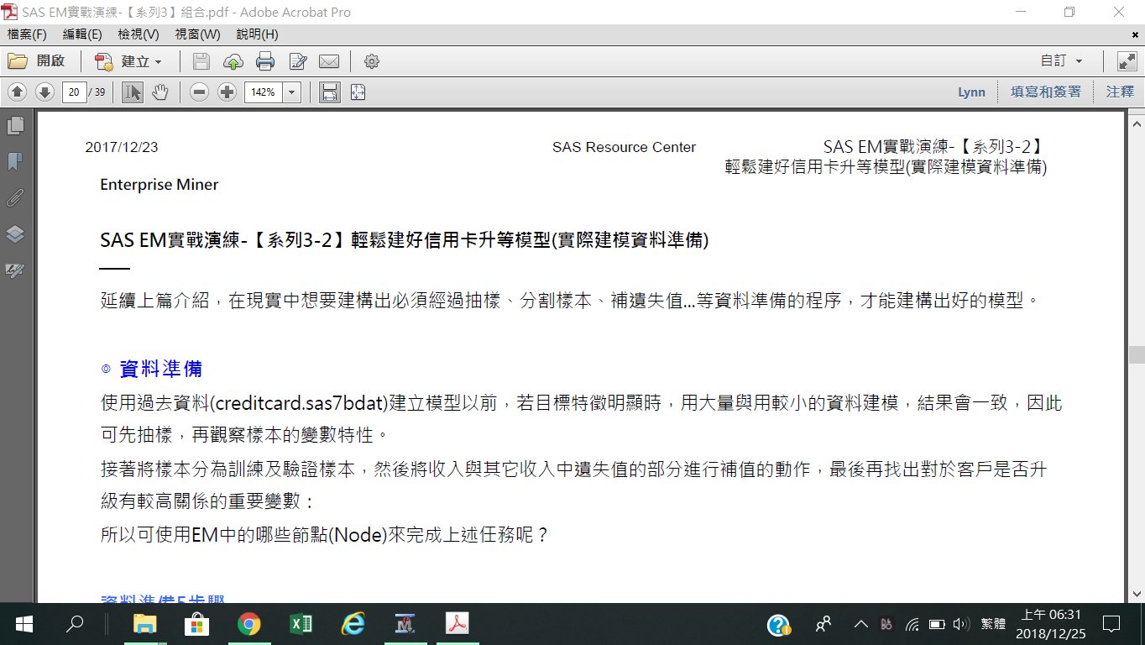This screenshot has width=1145, height=645.
Task: Select the Hand pan tool
Action: [160, 92]
